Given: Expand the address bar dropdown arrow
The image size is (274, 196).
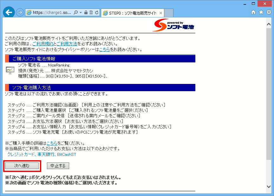Looking at the screenshot, I should 81,13.
